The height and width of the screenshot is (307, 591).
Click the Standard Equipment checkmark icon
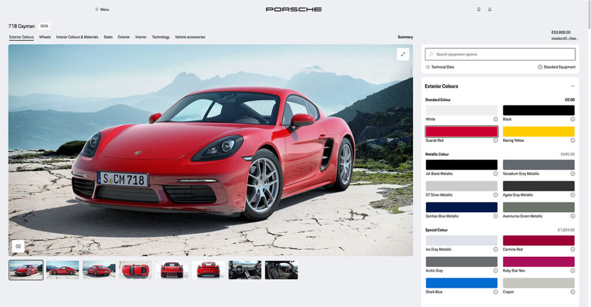point(540,67)
